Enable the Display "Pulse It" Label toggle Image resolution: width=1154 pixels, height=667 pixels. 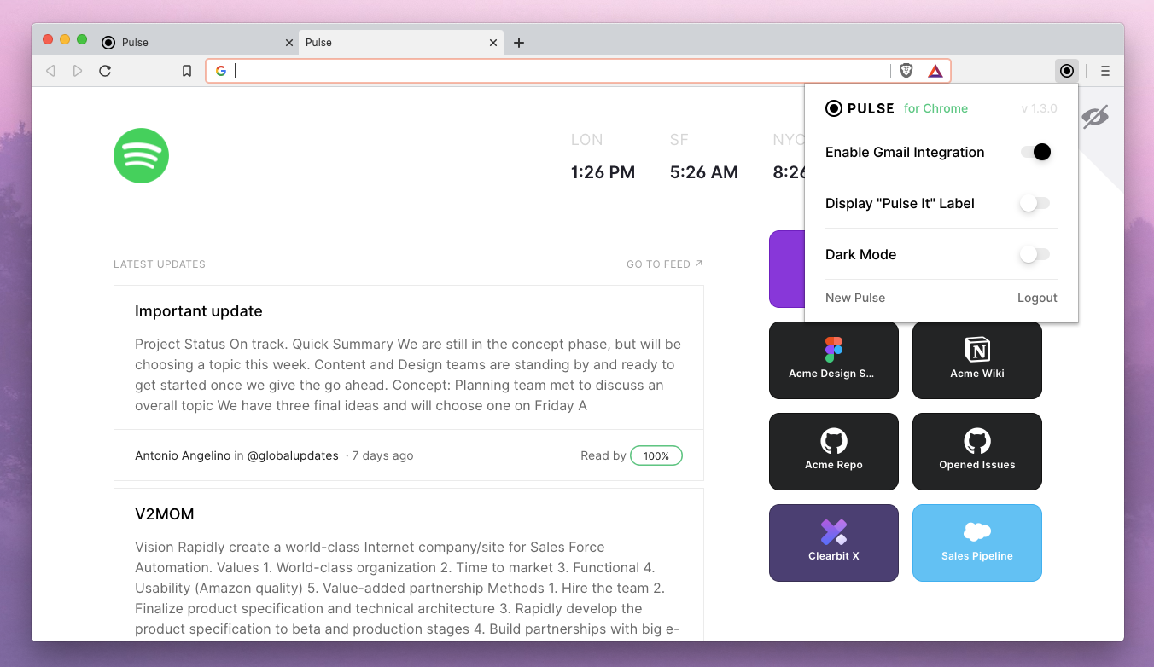point(1035,203)
